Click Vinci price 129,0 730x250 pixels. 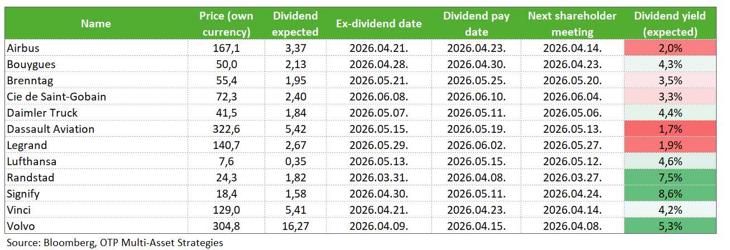pos(227,210)
